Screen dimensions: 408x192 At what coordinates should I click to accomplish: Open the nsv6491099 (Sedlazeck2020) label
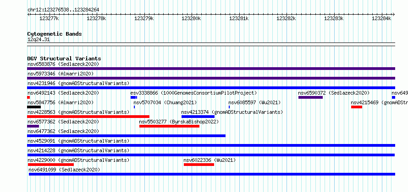64,170
